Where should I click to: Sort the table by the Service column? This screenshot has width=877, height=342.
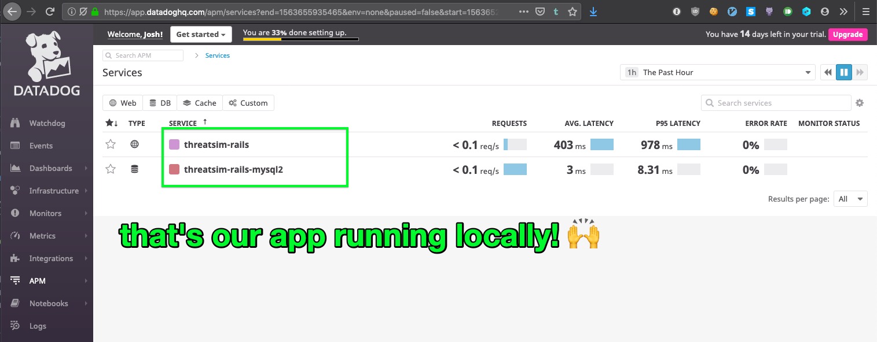(x=183, y=123)
